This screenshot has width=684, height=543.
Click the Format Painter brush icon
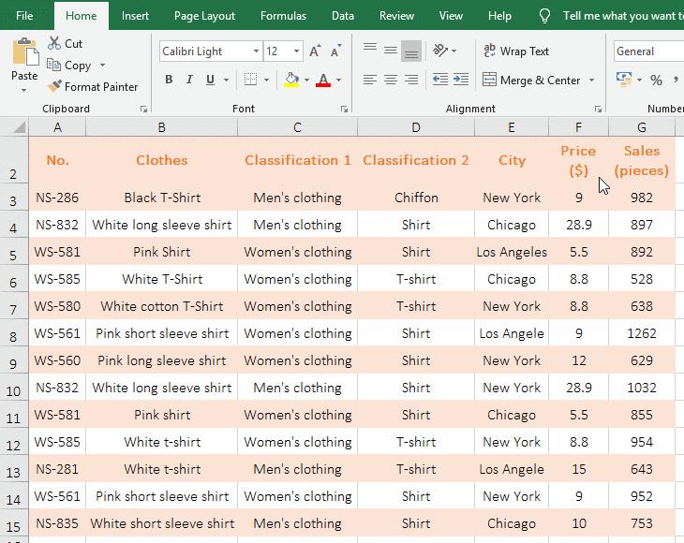55,87
